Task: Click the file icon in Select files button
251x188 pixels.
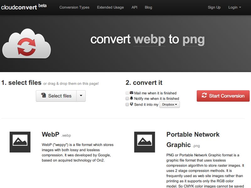Action: pyautogui.click(x=44, y=95)
